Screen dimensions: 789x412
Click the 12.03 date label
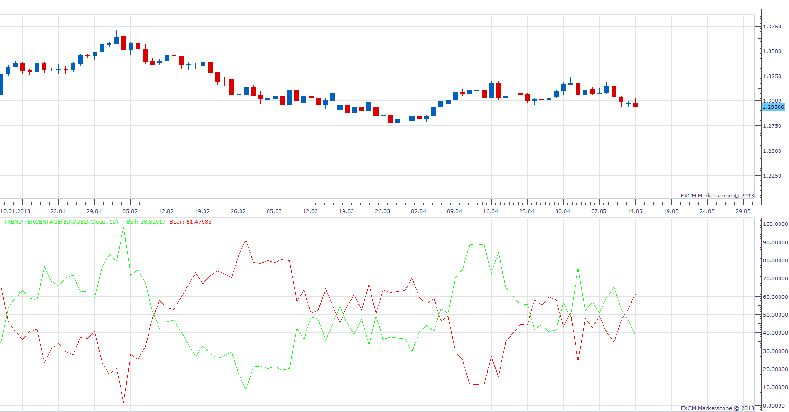coord(310,211)
